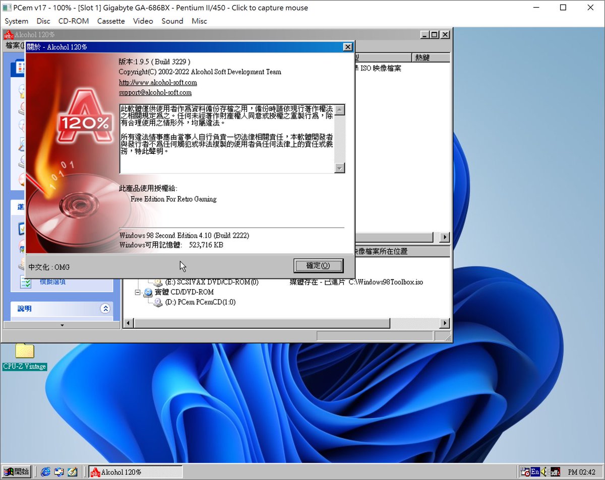Click device list bottom scrollbar right arrow
605x480 pixels.
coord(445,323)
